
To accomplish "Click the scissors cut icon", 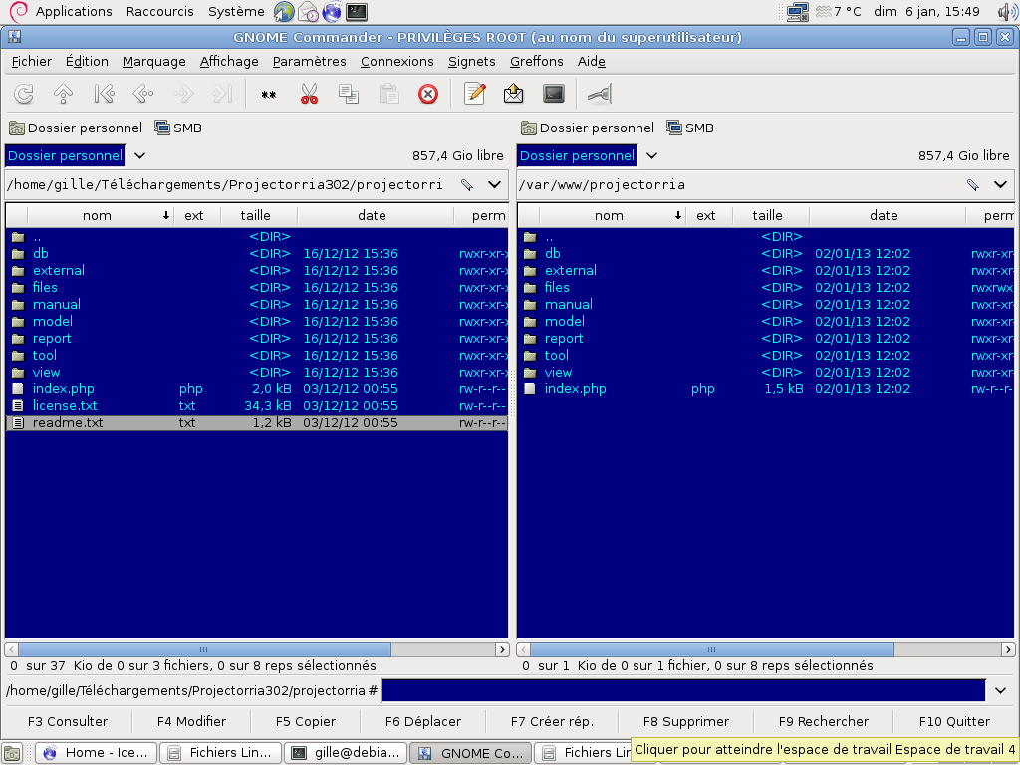I will pyautogui.click(x=309, y=94).
